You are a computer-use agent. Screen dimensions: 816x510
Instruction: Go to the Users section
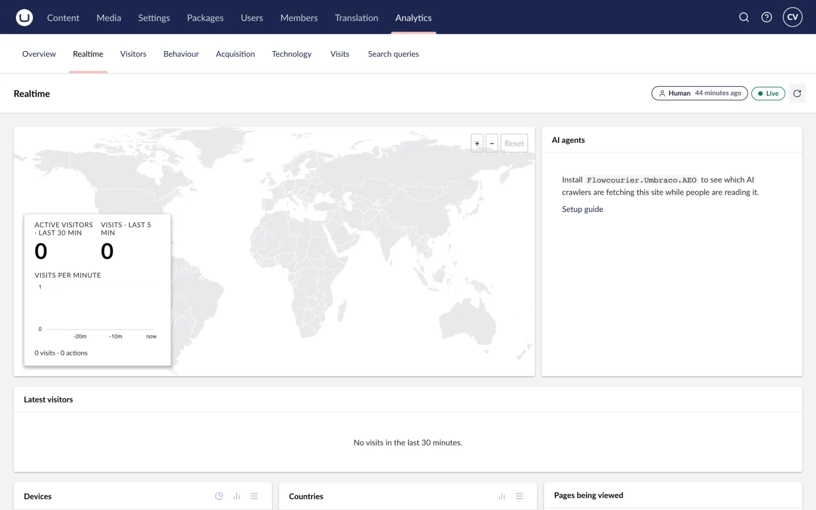tap(252, 18)
